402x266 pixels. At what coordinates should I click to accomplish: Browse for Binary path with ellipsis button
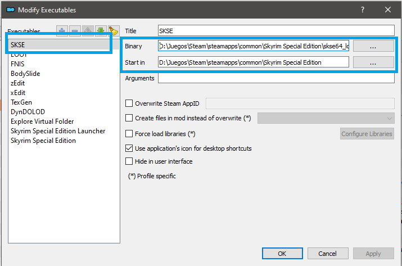(x=373, y=46)
